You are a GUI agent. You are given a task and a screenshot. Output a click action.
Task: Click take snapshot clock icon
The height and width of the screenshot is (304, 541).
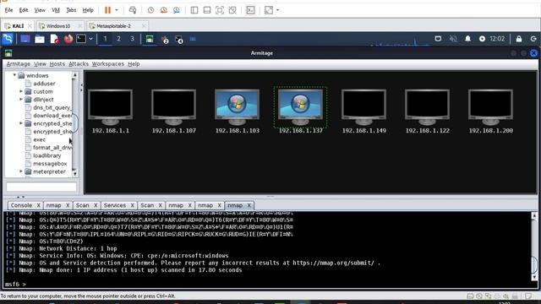(150, 10)
